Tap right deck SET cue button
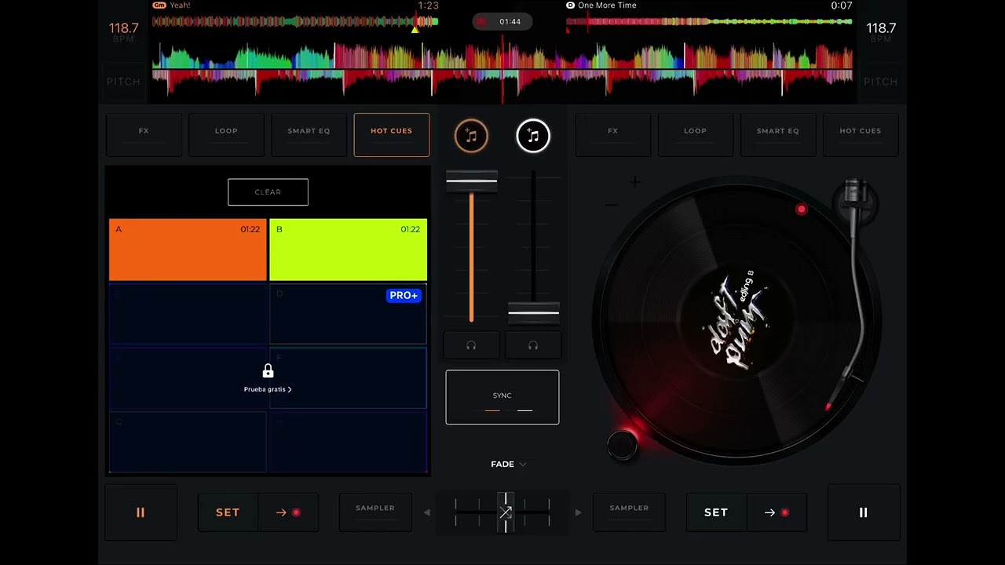Viewport: 1005px width, 565px height. coord(716,512)
